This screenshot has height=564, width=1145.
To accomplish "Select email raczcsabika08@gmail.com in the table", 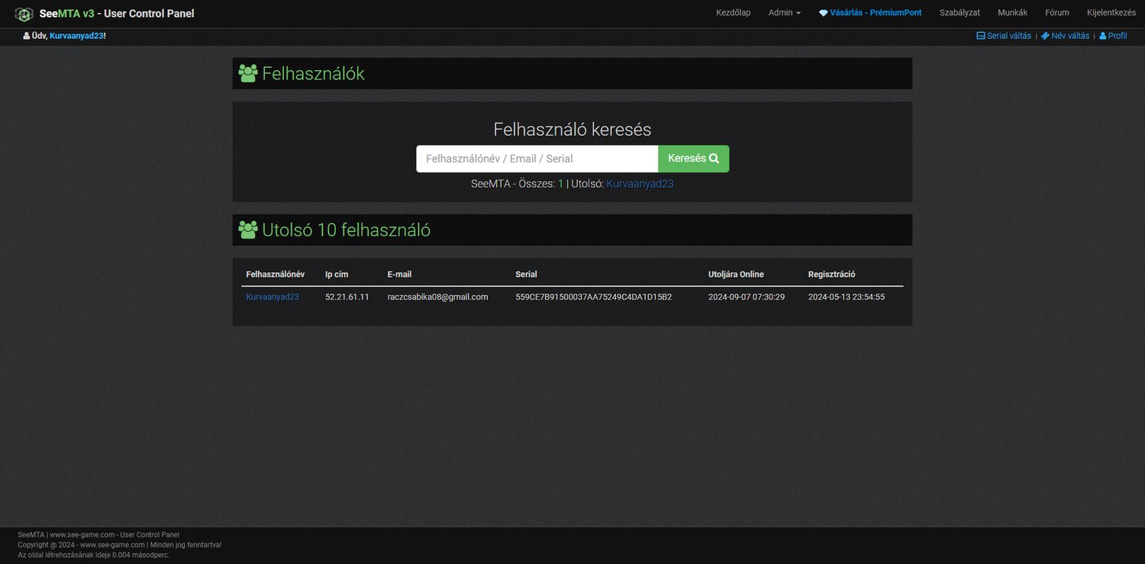I will point(438,297).
